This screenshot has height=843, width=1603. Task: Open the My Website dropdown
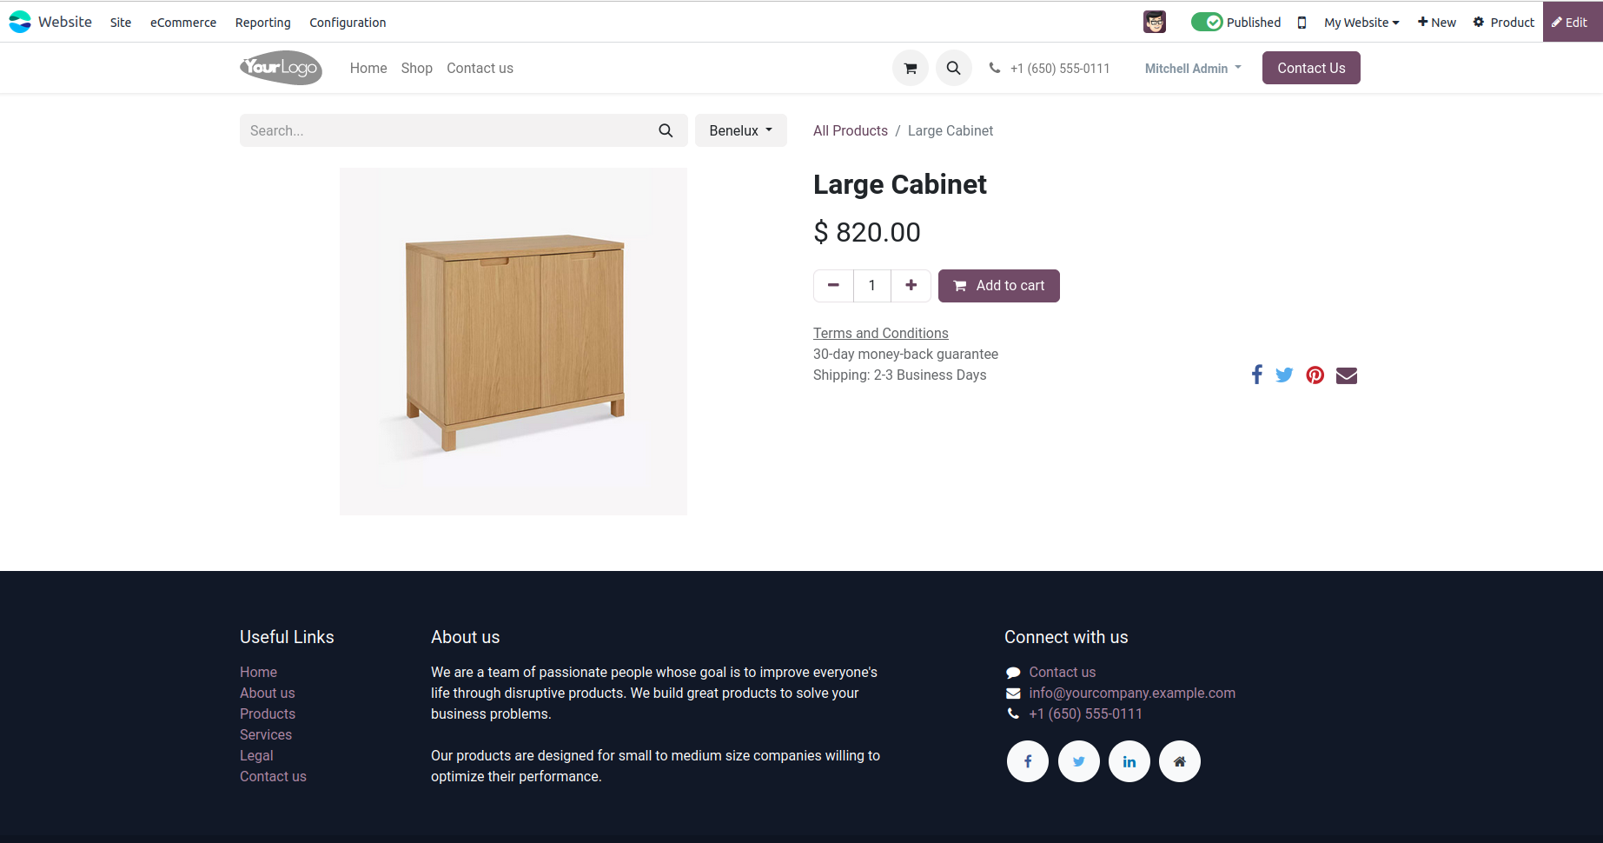(x=1361, y=23)
